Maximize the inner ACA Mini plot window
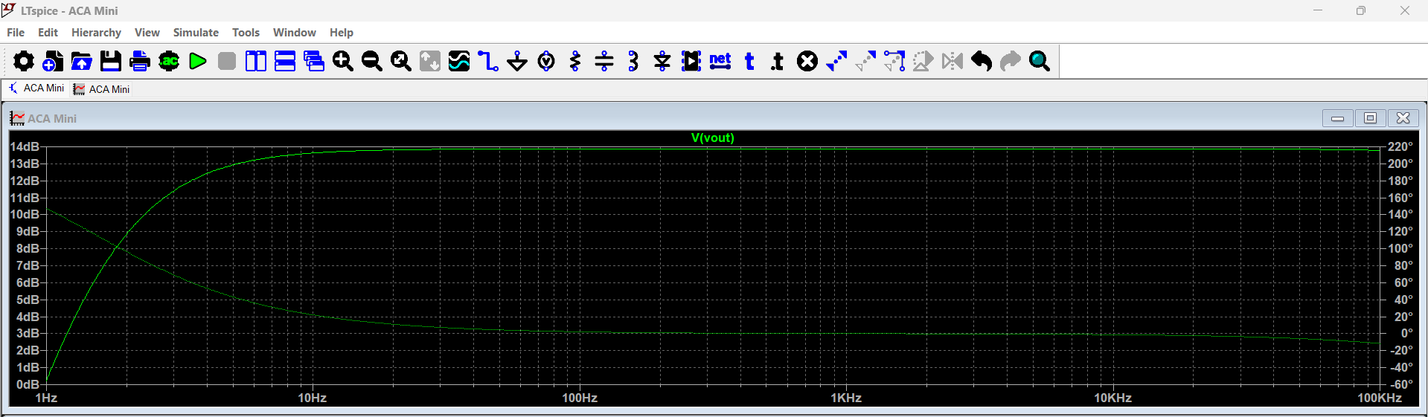Screen dimensions: 1428x417 pyautogui.click(x=1370, y=118)
